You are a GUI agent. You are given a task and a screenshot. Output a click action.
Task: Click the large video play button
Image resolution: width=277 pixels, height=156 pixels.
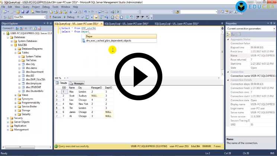click(x=138, y=77)
